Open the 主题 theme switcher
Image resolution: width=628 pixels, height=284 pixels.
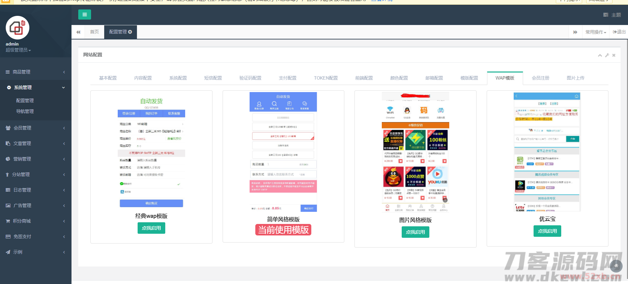[612, 15]
